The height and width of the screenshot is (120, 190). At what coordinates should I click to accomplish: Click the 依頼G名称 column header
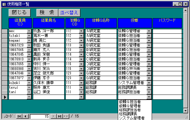[101, 23]
